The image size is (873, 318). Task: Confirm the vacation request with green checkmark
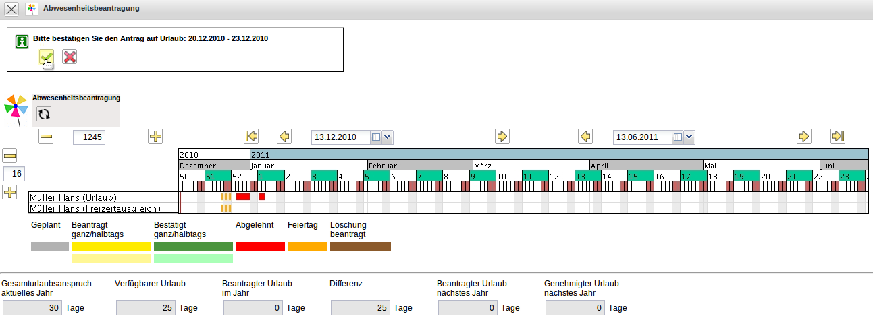coord(46,57)
